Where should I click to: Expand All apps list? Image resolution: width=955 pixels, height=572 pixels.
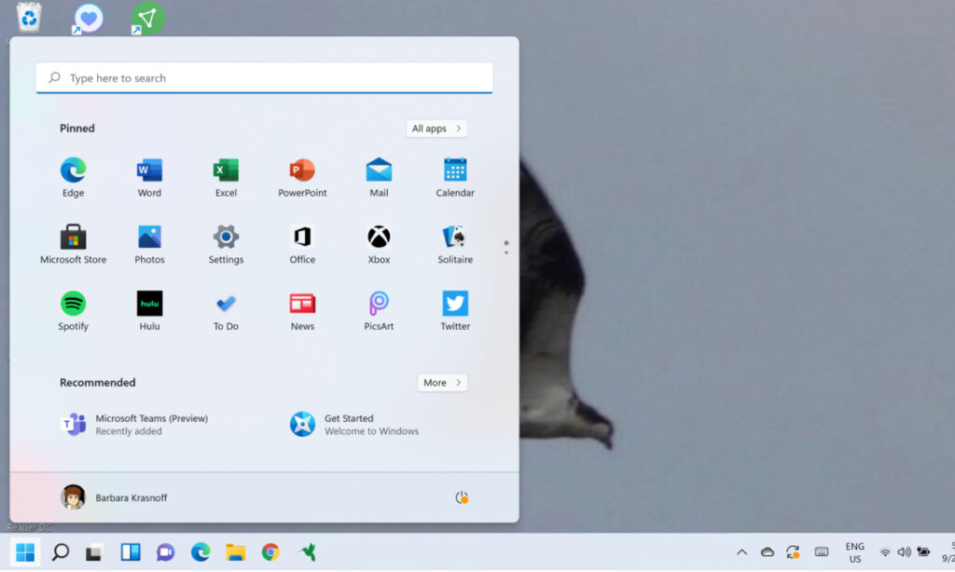click(x=436, y=129)
